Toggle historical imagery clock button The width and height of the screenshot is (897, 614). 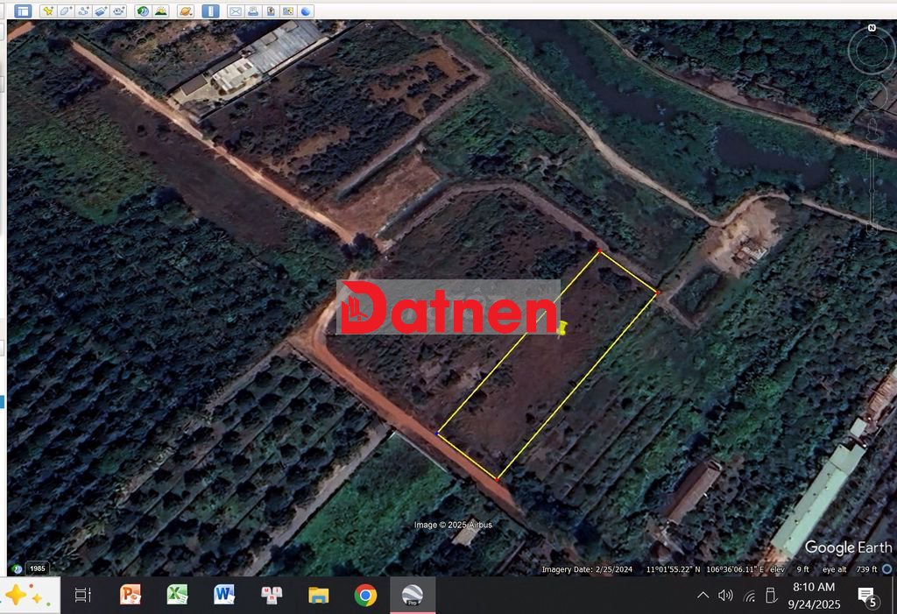(x=143, y=11)
